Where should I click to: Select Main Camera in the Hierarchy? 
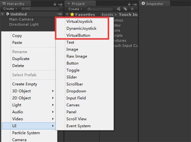pos(21,19)
